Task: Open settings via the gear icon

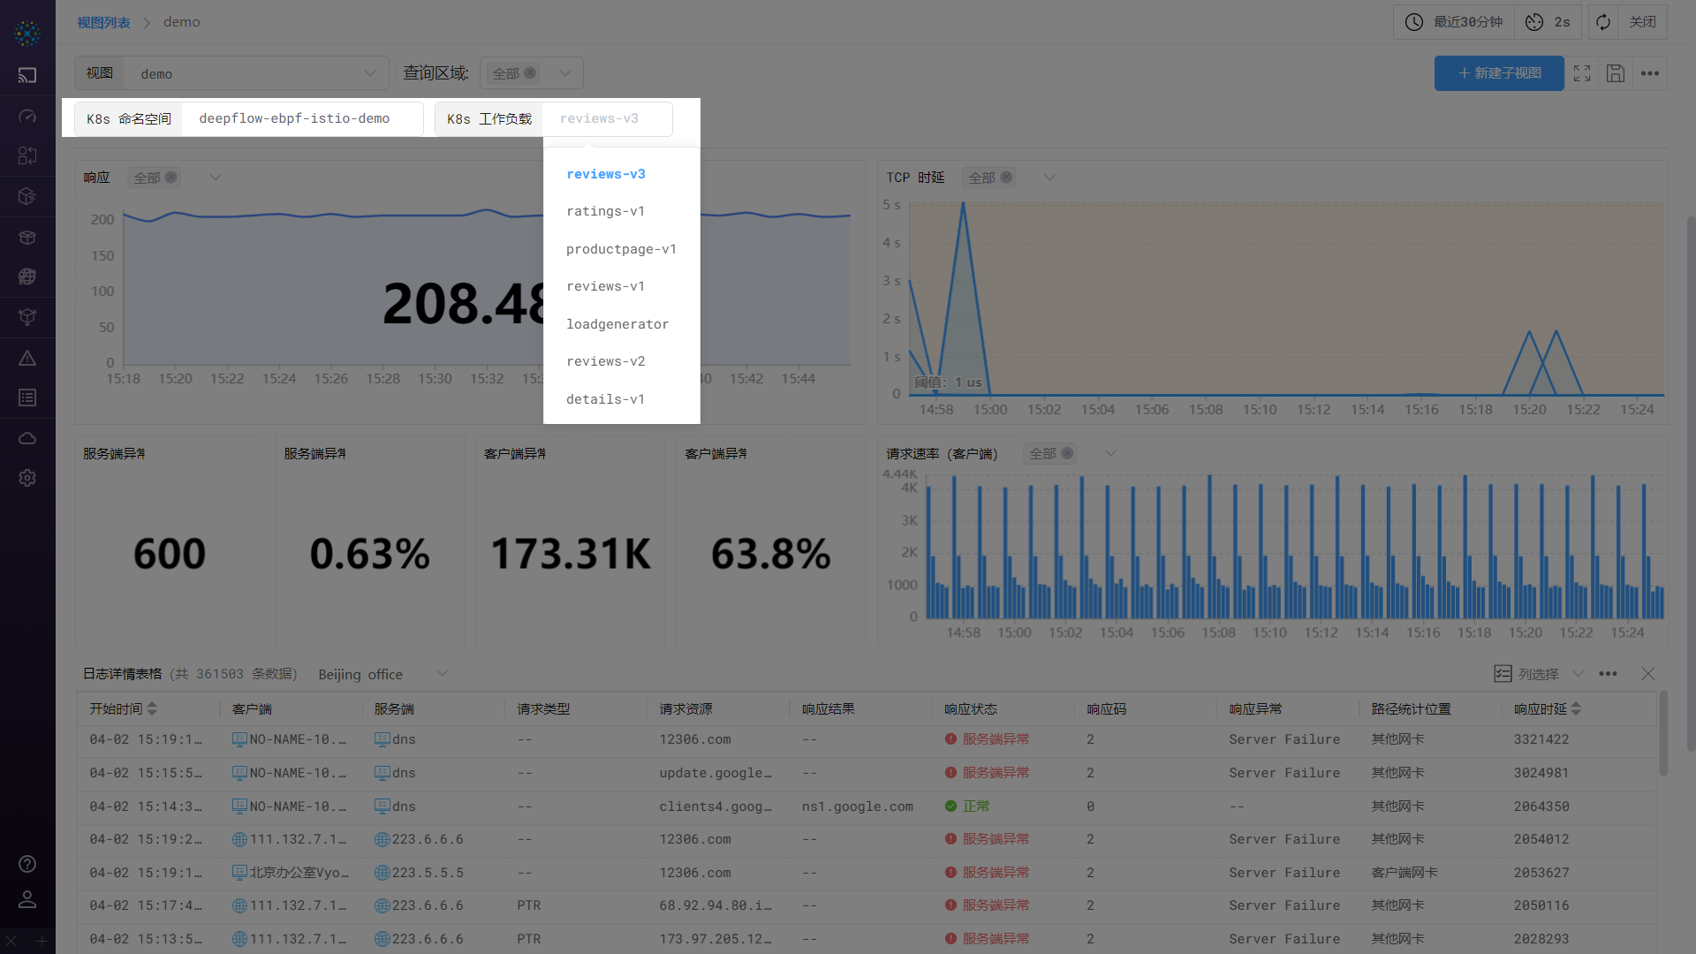Action: 27,478
